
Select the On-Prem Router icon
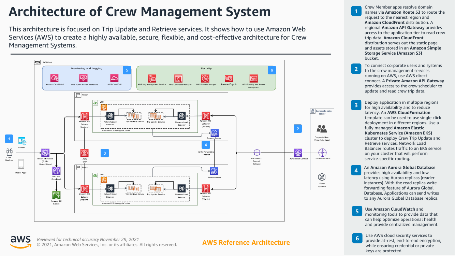point(322,153)
